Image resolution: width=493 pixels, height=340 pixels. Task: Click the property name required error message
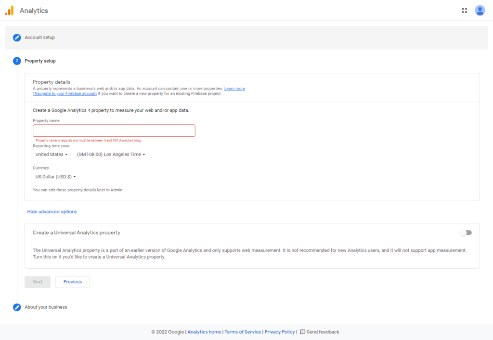pyautogui.click(x=89, y=141)
